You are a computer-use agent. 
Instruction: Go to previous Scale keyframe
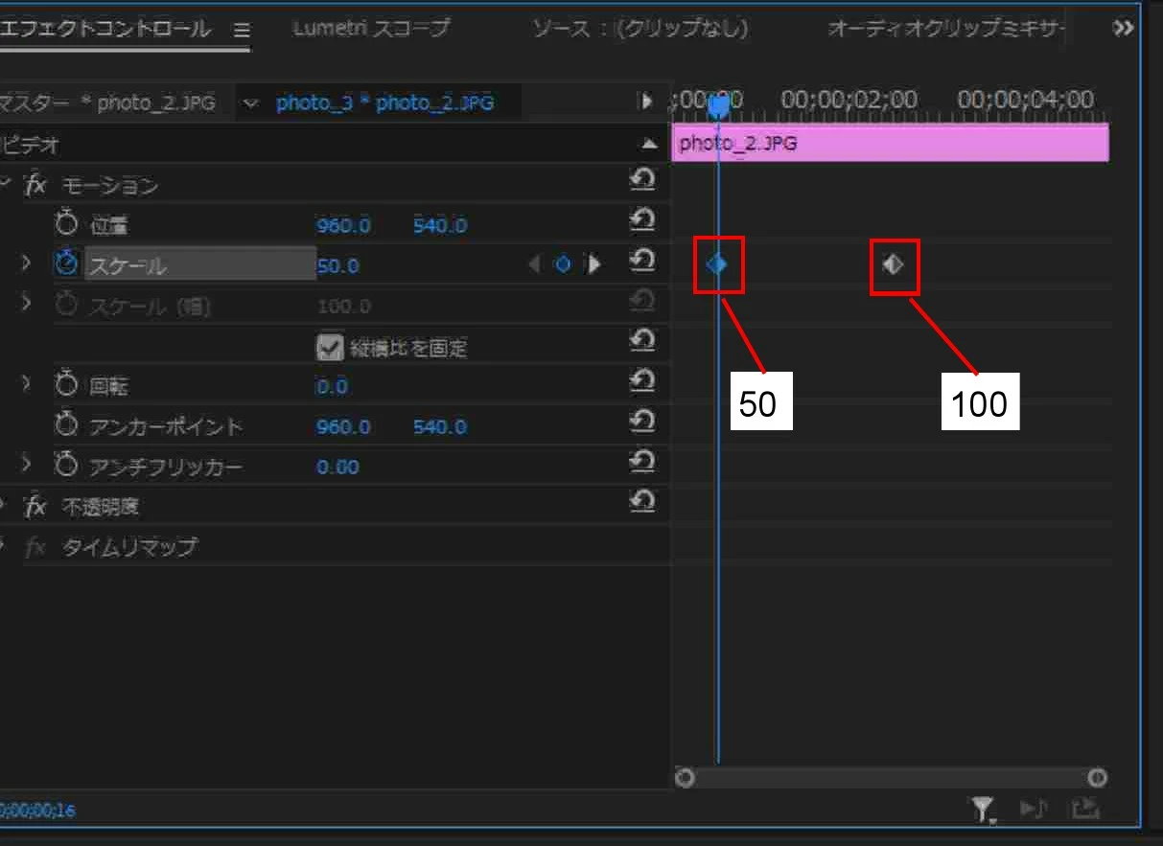(535, 264)
